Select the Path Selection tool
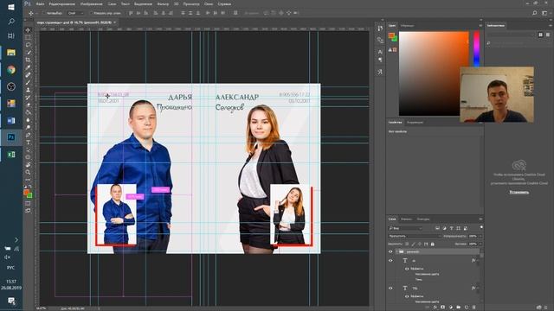The width and height of the screenshot is (554, 311). (28, 149)
